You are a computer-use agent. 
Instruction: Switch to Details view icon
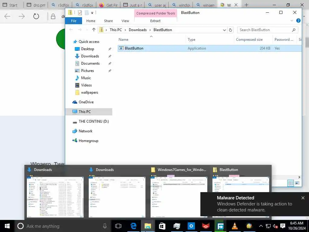[291, 183]
